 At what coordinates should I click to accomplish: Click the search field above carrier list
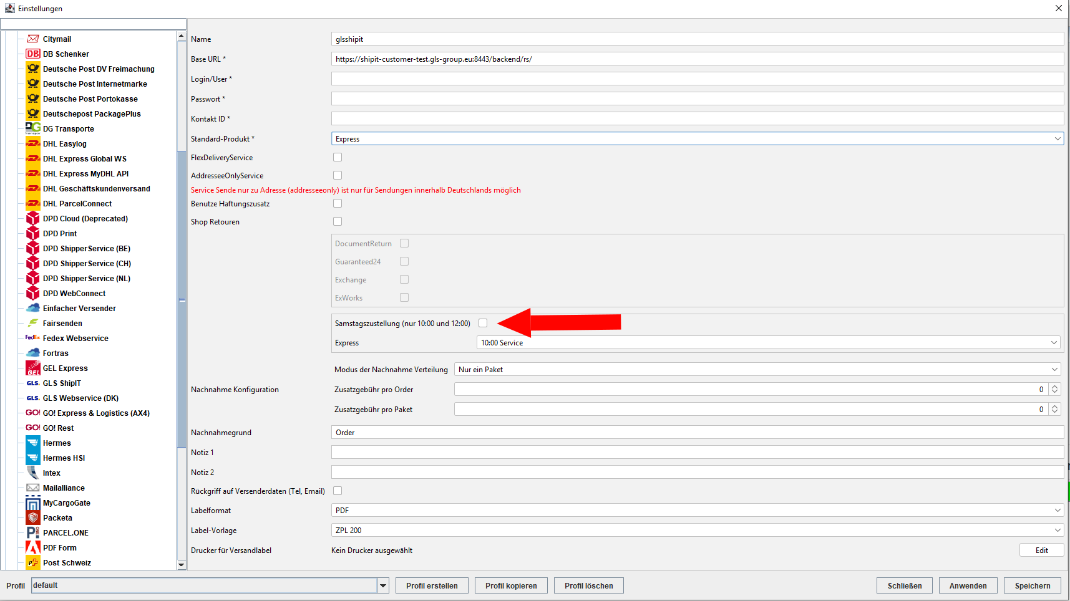(93, 24)
